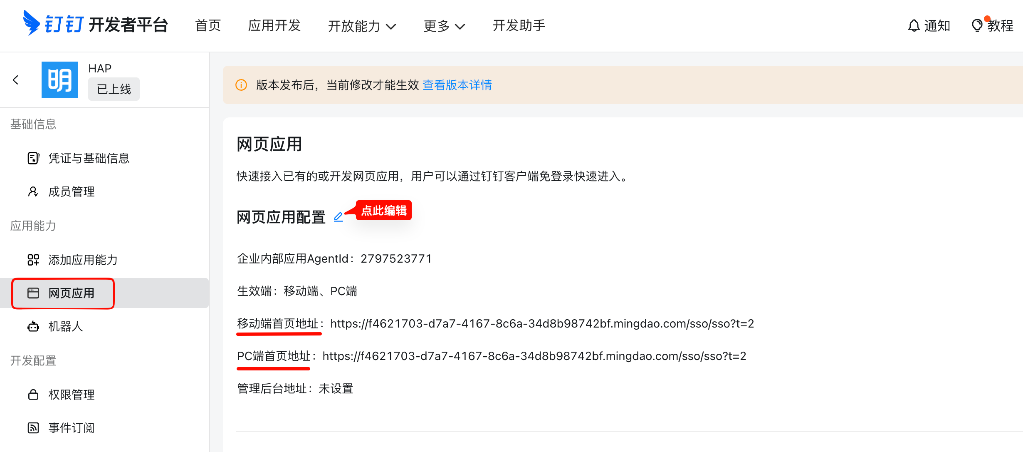Open 事件订阅 in the sidebar

point(71,428)
